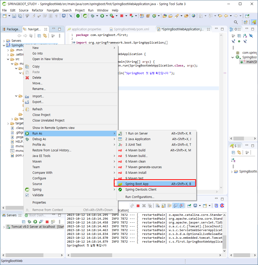
Task: Toggle Validate checkbox in the context menu
Action: (x=27, y=195)
